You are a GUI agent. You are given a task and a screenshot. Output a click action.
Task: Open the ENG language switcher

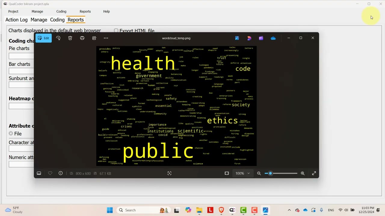[x=331, y=210]
